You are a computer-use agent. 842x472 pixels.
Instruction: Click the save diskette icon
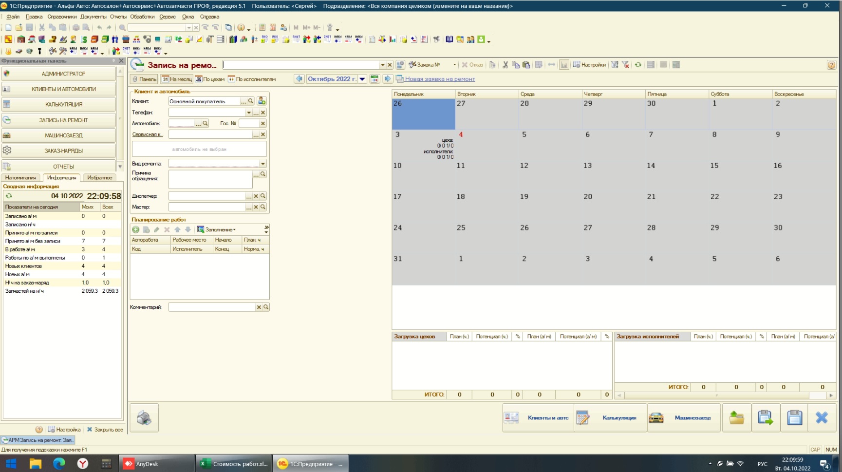tap(794, 418)
